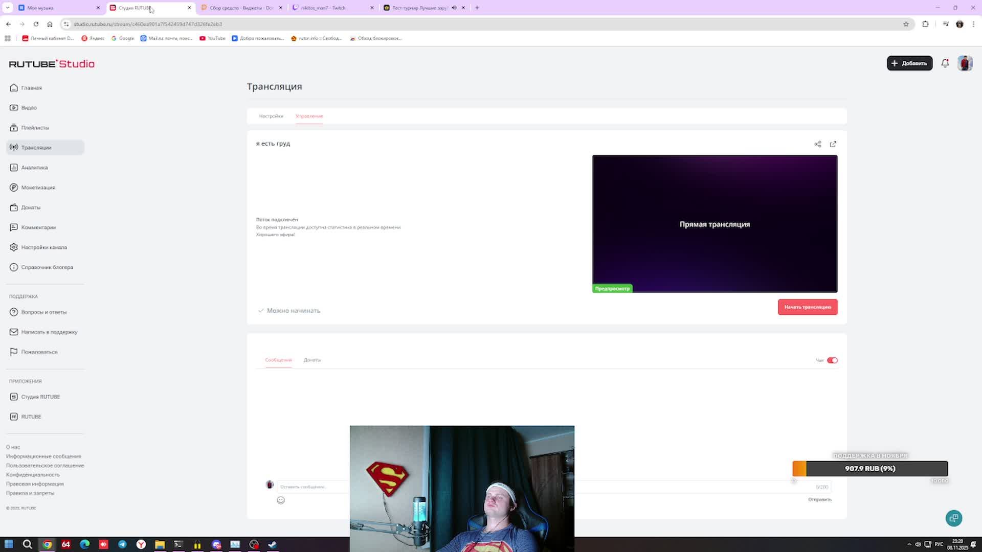Image resolution: width=982 pixels, height=552 pixels.
Task: Click the user avatar in top right
Action: point(965,63)
